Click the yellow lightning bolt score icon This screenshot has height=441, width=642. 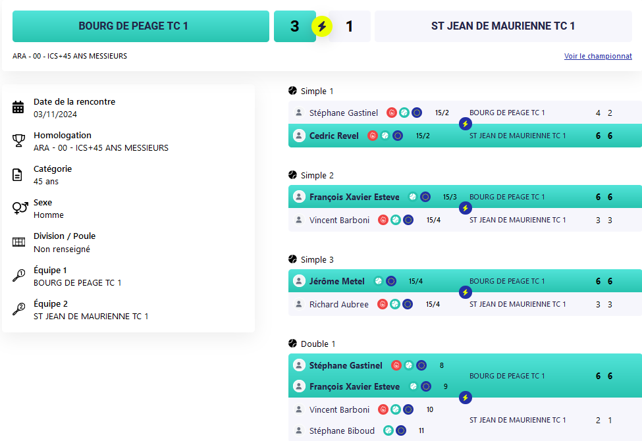tap(322, 26)
